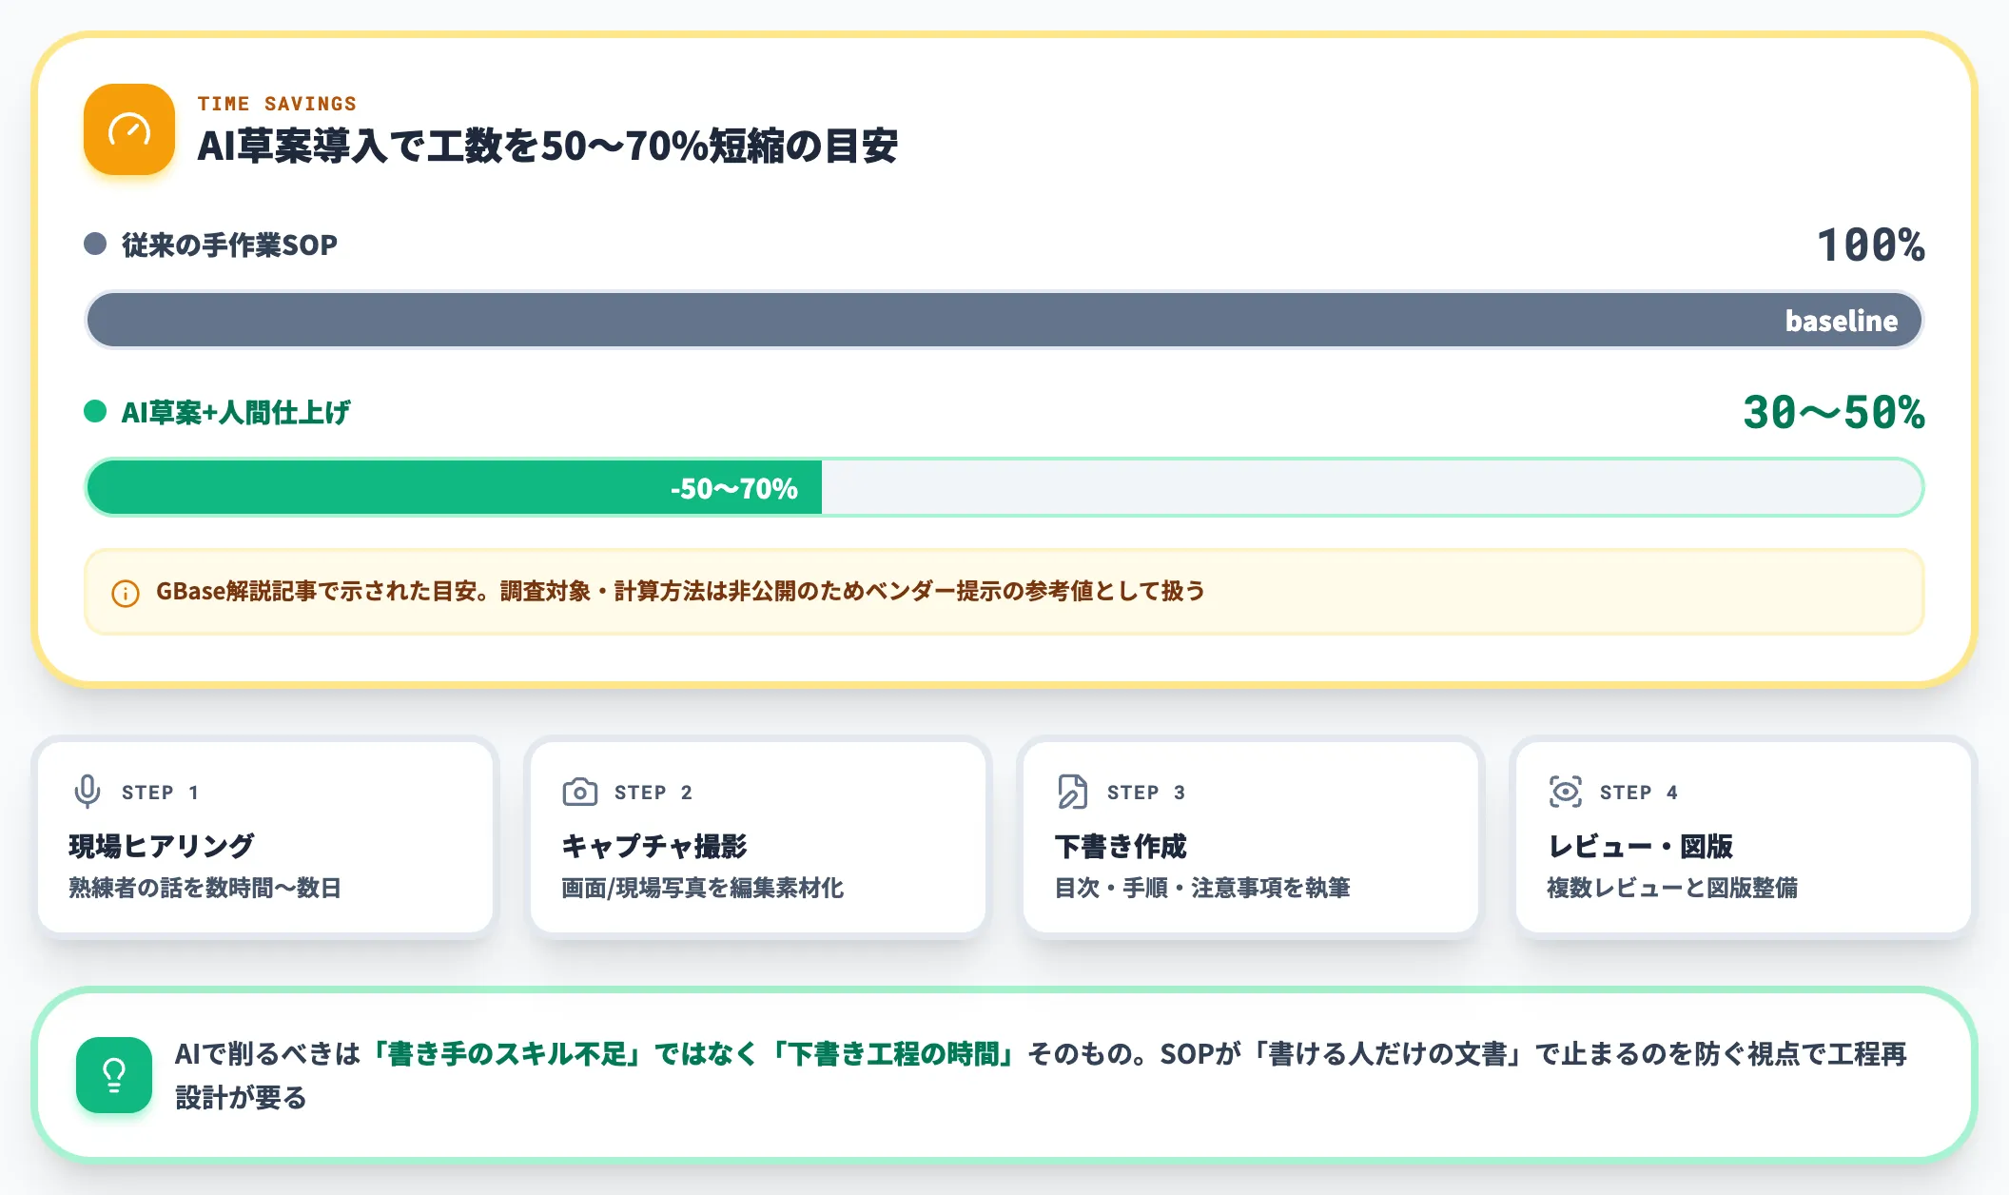This screenshot has height=1195, width=2009.
Task: Click the 100% value
Action: pyautogui.click(x=1871, y=245)
